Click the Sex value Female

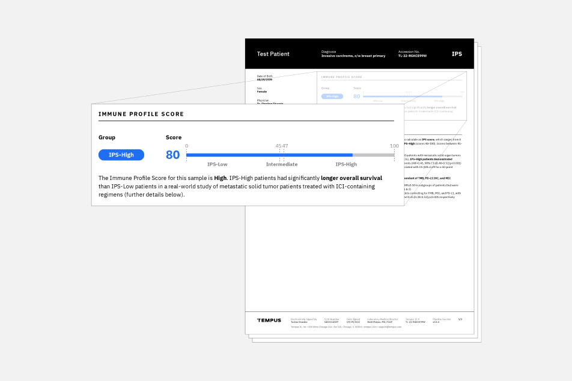(x=261, y=92)
